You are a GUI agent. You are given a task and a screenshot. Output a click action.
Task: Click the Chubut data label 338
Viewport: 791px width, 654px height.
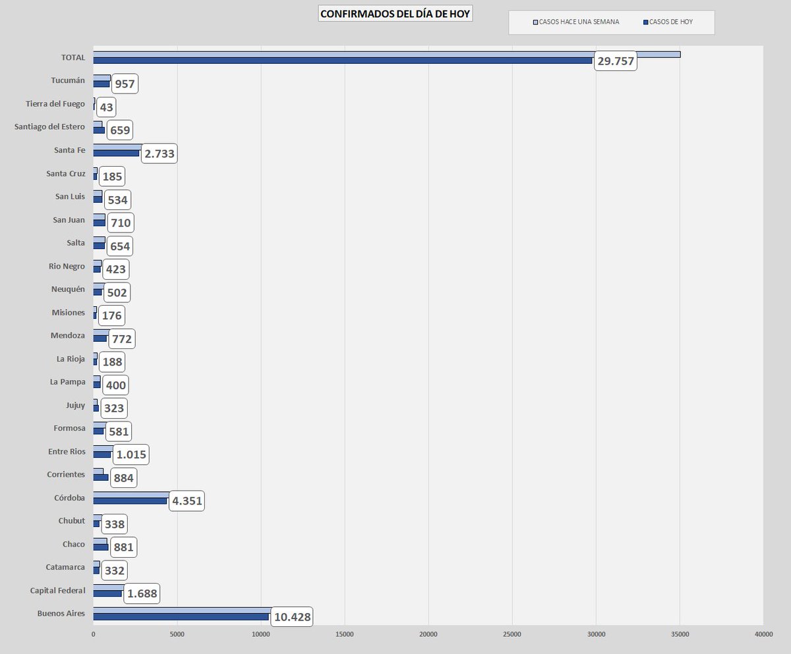pyautogui.click(x=114, y=524)
